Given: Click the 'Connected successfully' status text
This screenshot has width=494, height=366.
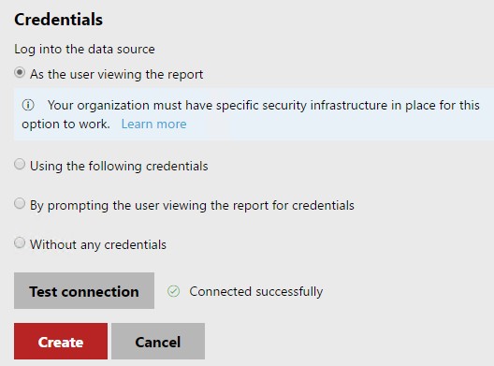Looking at the screenshot, I should point(256,292).
